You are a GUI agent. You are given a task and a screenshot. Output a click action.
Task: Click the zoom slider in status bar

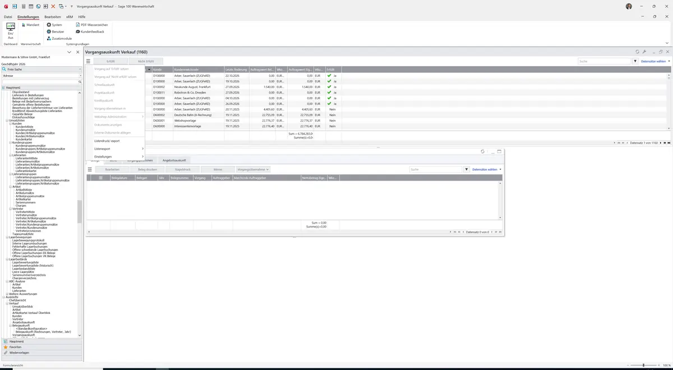(643, 366)
